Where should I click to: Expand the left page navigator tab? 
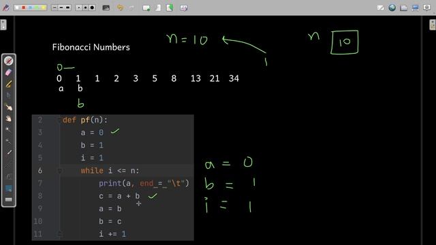[x=3, y=24]
